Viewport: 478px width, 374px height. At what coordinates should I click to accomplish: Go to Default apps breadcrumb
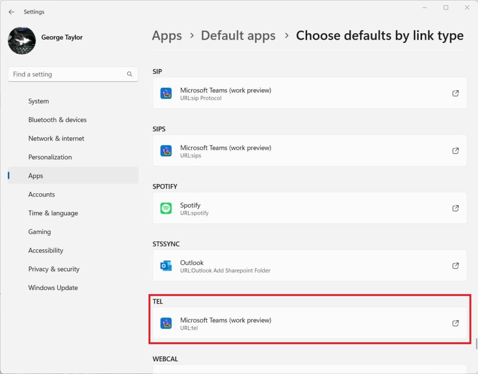(x=238, y=35)
